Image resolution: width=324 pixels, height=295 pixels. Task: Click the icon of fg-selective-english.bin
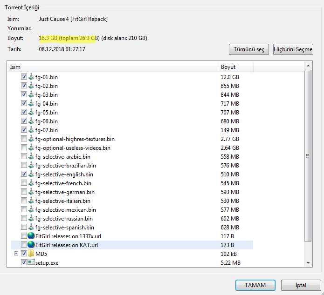(31, 174)
